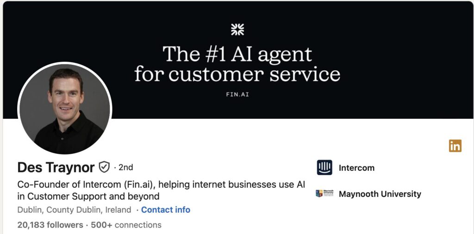Click the Intercom company logo icon

[324, 167]
